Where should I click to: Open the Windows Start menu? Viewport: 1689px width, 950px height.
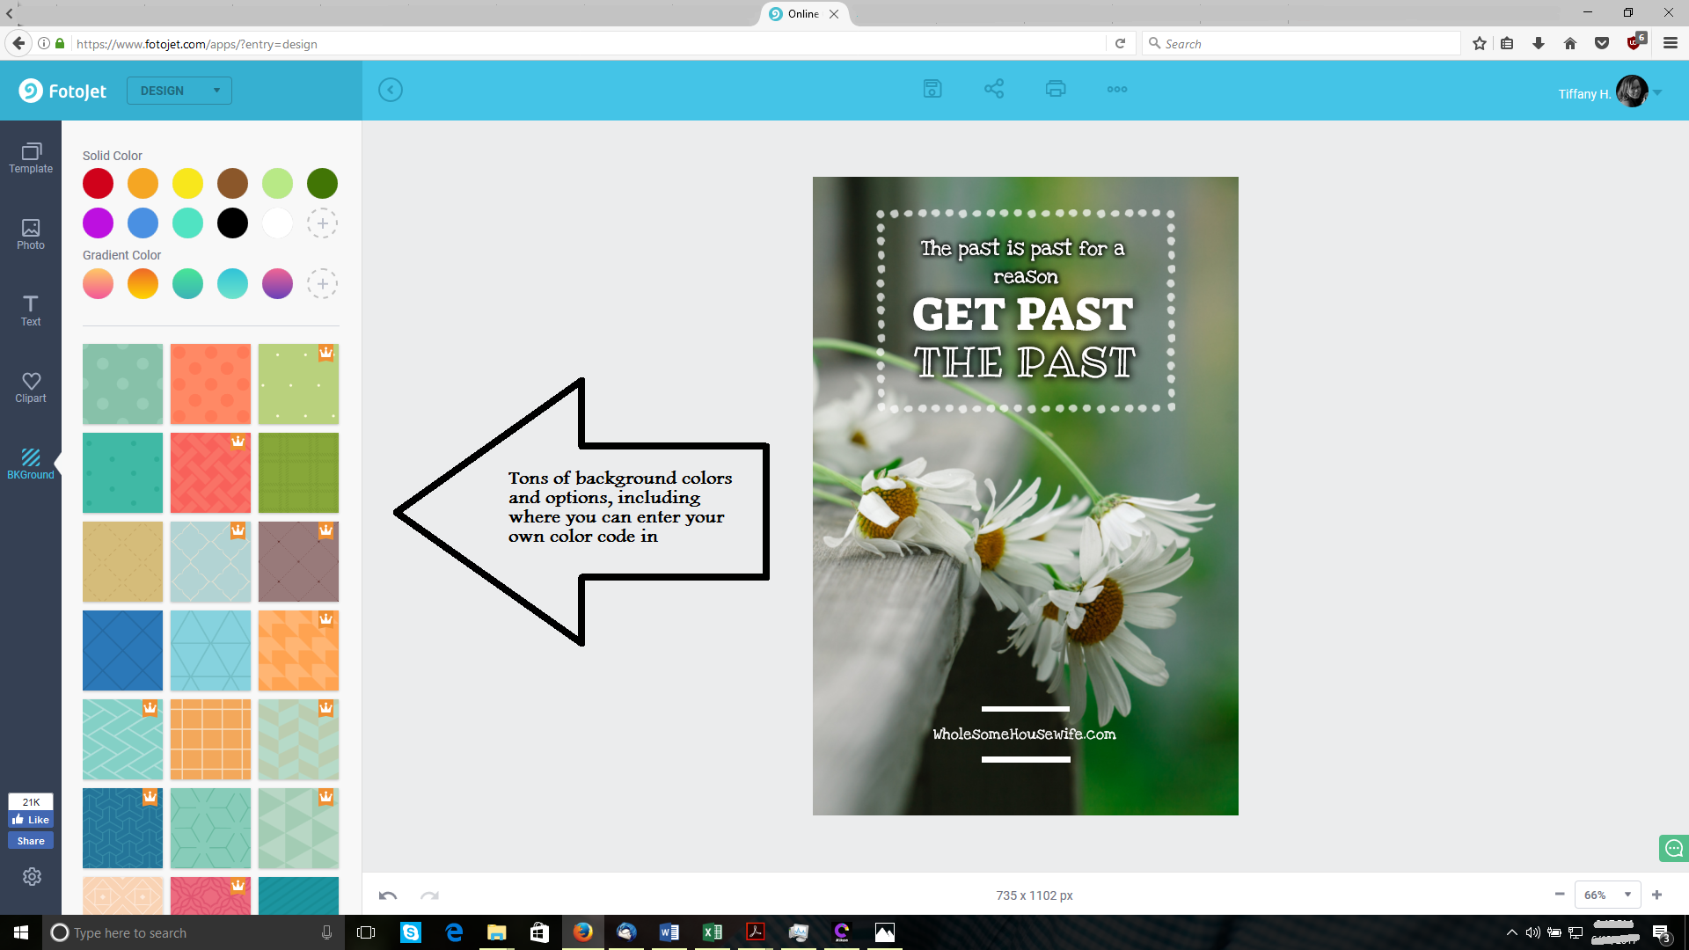click(21, 932)
